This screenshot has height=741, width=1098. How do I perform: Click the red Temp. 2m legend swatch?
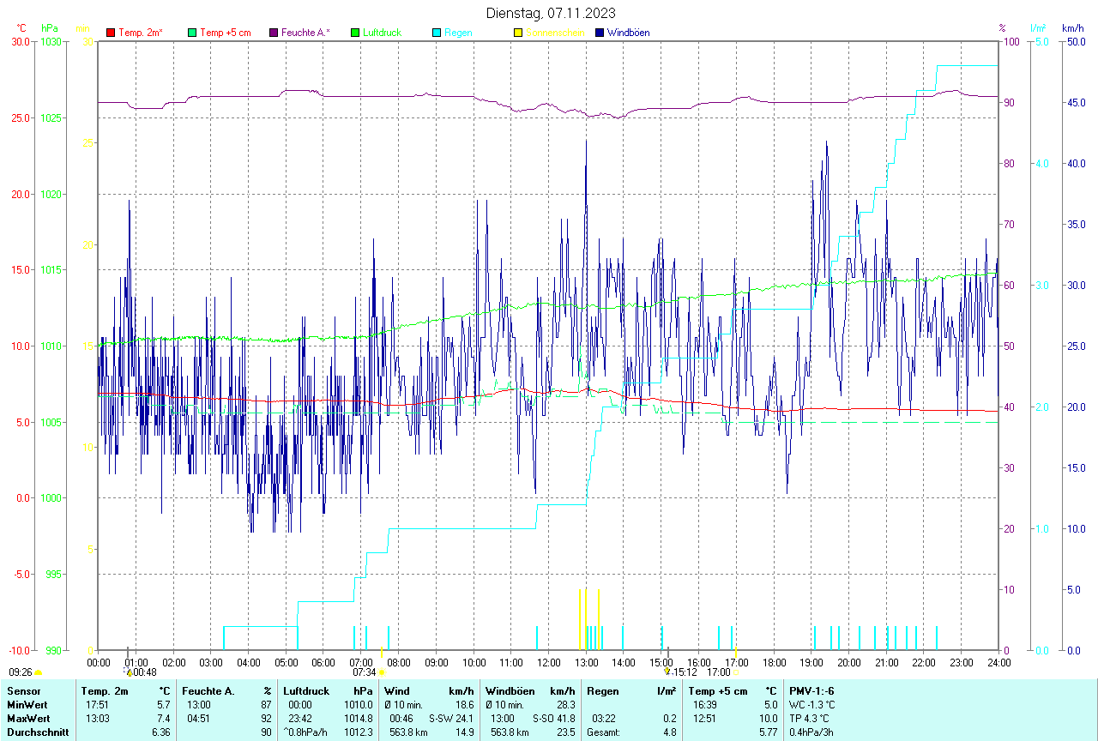pos(111,33)
